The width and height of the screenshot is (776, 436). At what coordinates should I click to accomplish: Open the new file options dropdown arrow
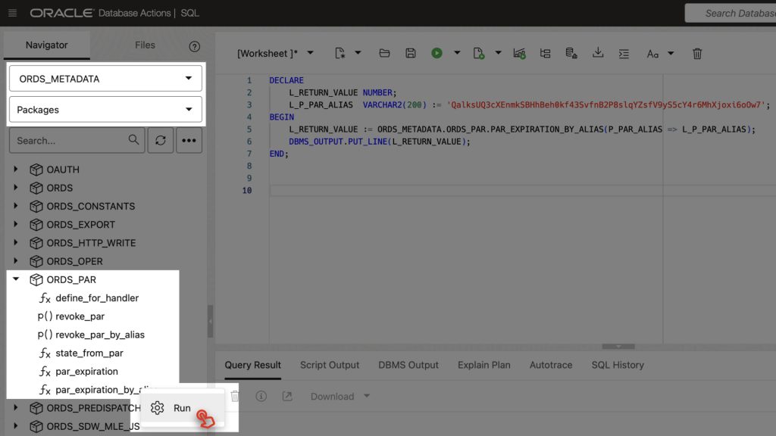(x=358, y=52)
